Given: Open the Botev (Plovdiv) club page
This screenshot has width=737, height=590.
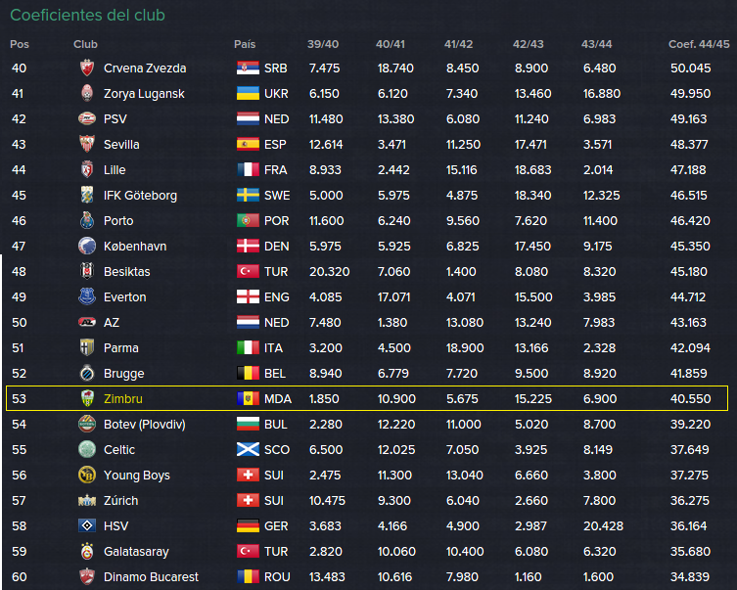Looking at the screenshot, I should (x=145, y=425).
